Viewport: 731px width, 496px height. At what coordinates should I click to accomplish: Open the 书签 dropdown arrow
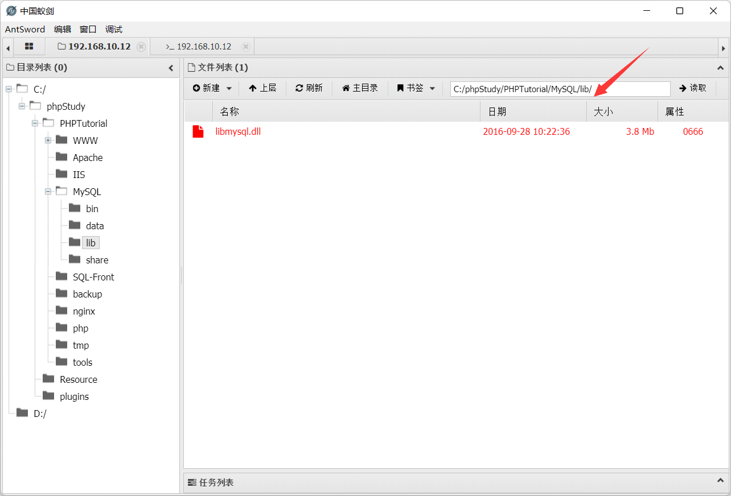[432, 88]
